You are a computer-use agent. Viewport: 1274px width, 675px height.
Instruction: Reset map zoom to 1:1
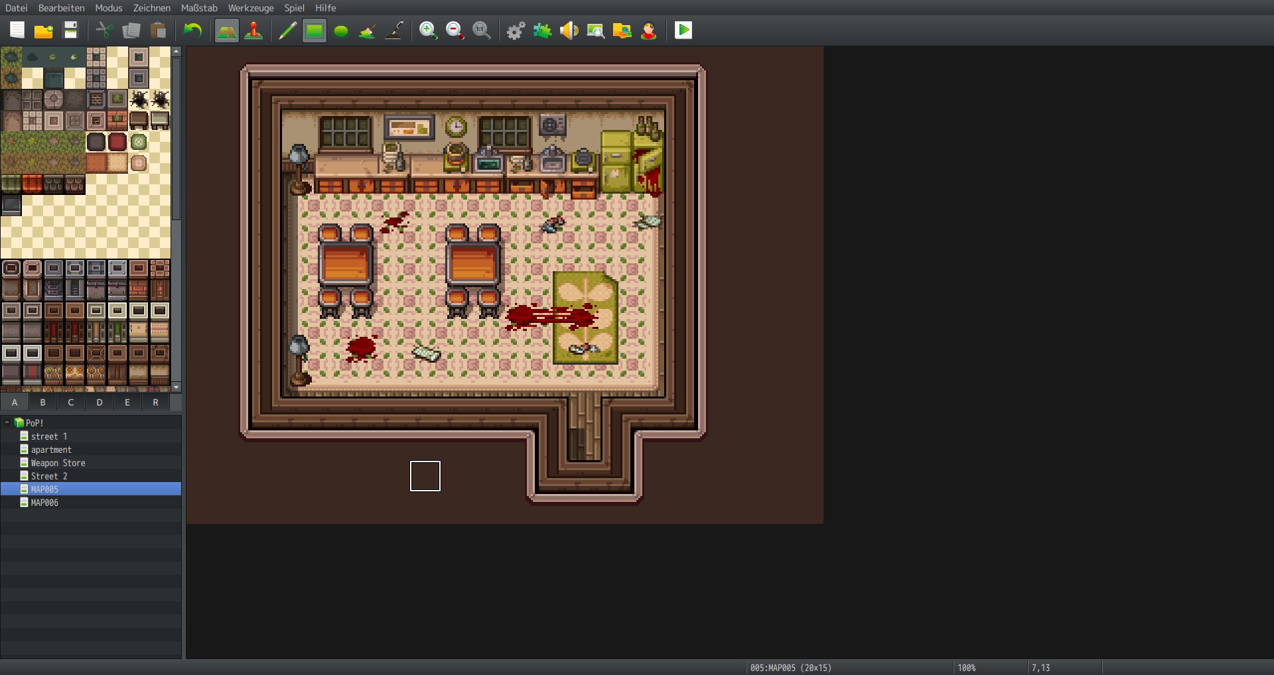point(482,31)
